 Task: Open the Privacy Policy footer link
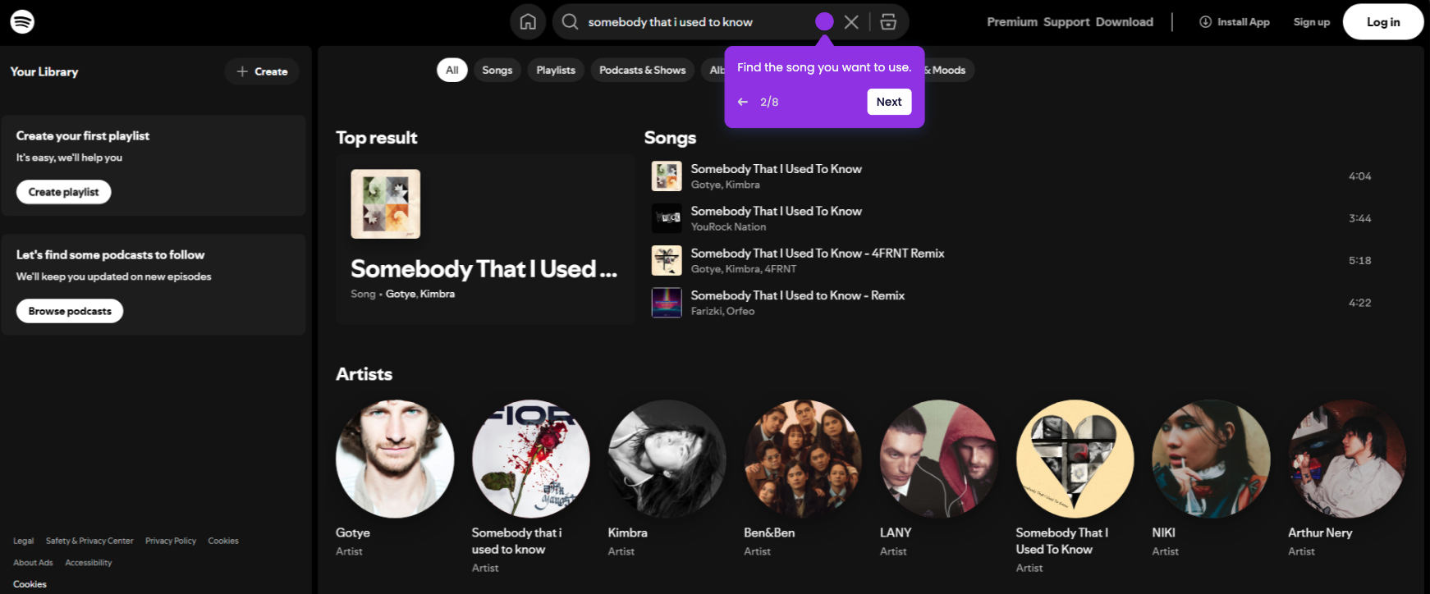point(171,541)
